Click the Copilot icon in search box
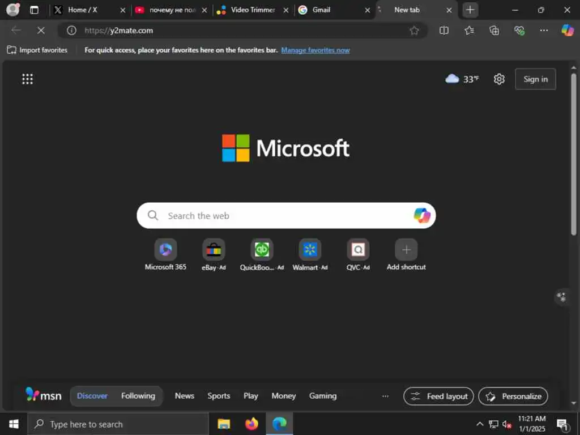 pos(421,215)
